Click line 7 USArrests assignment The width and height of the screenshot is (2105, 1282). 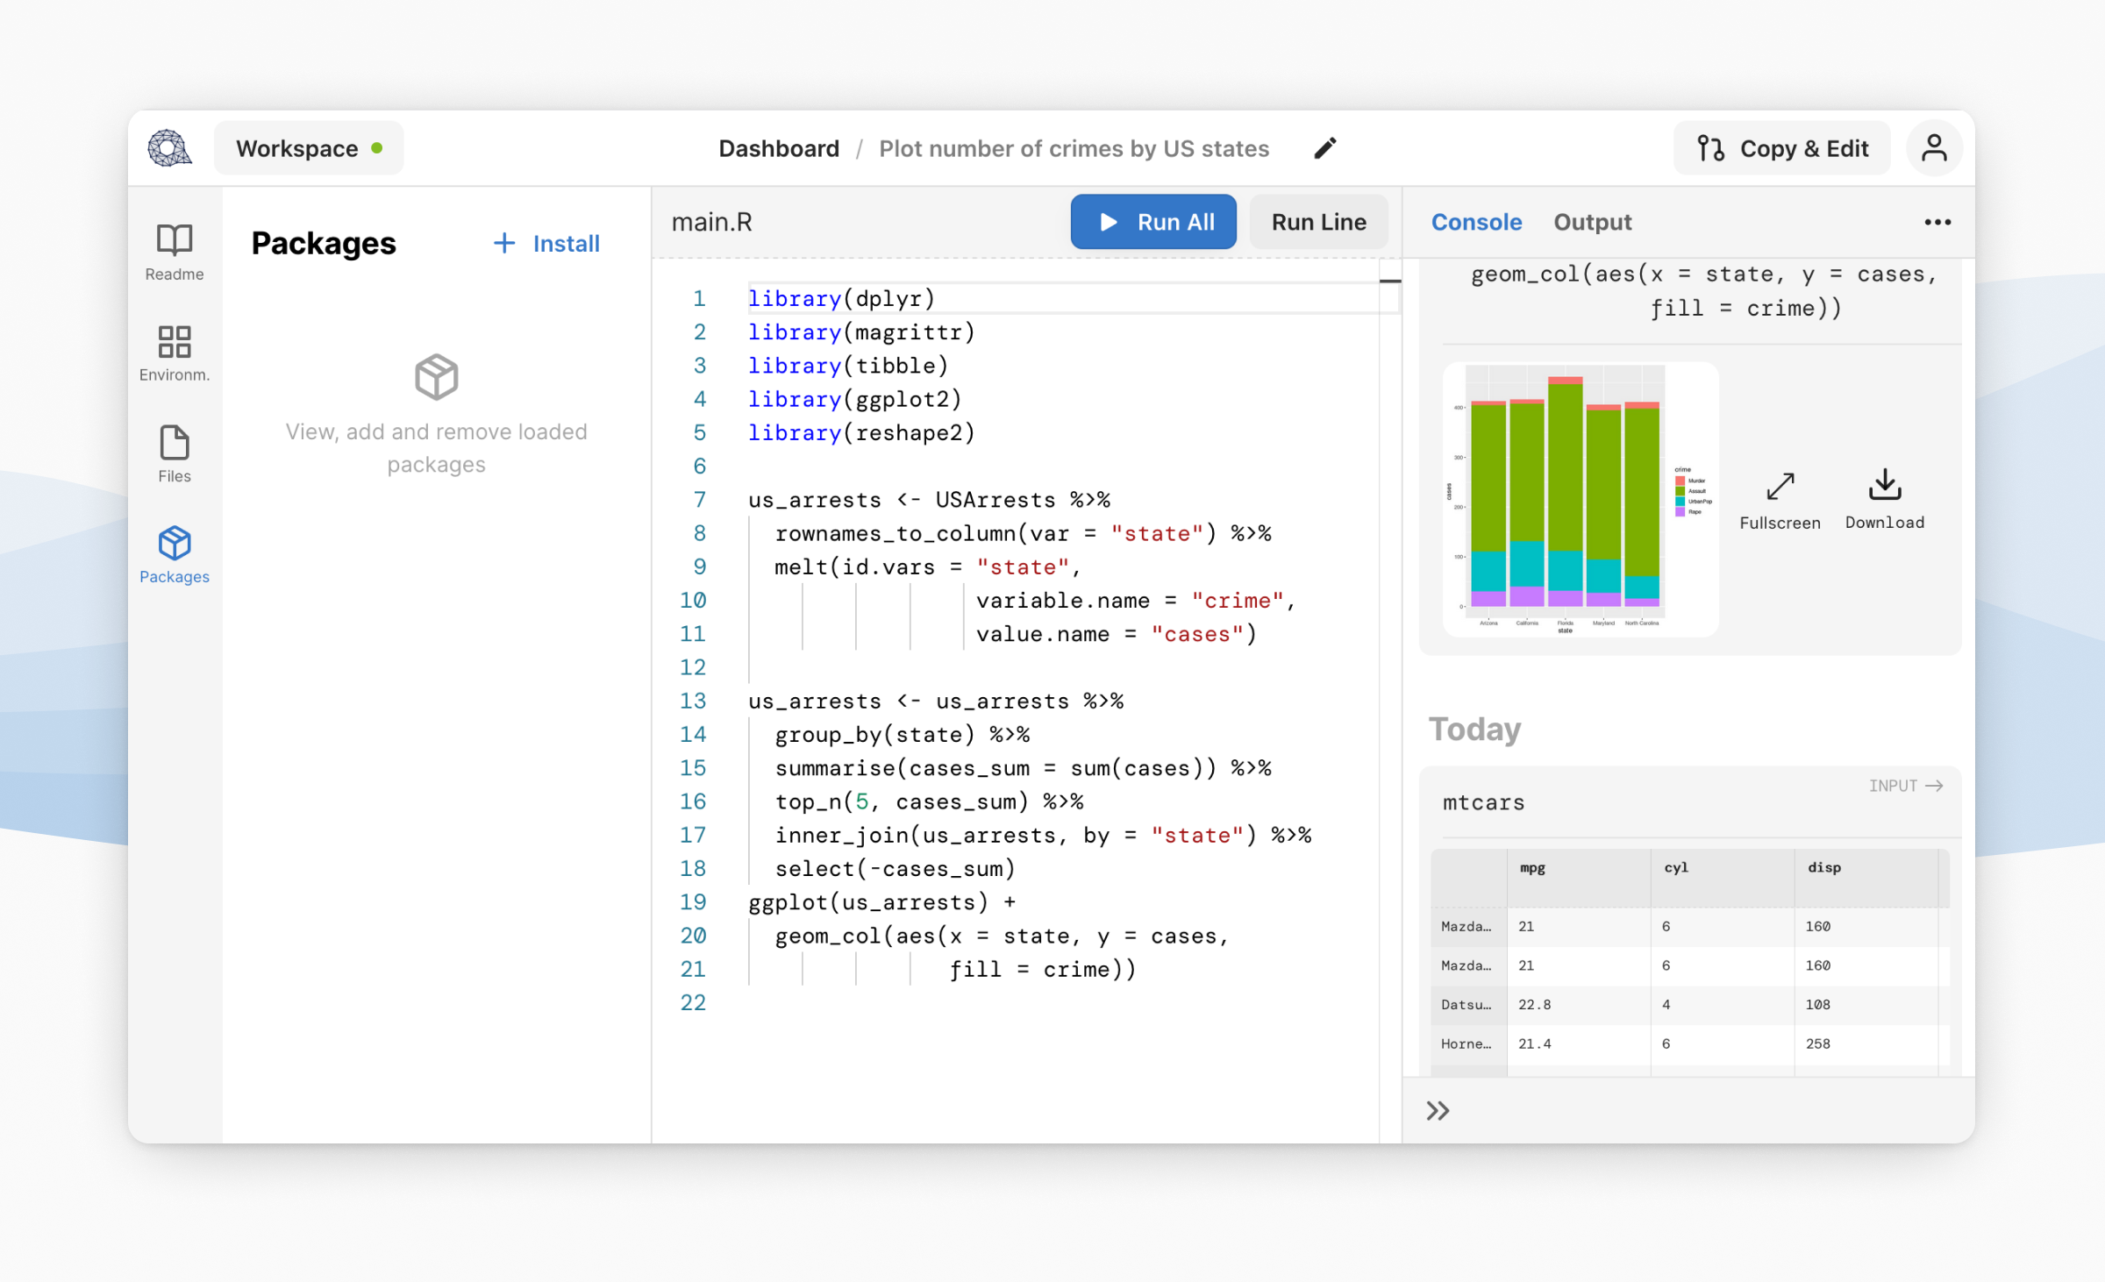click(x=929, y=500)
